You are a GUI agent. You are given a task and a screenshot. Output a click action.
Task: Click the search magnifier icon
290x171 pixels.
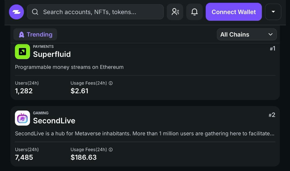tap(35, 12)
